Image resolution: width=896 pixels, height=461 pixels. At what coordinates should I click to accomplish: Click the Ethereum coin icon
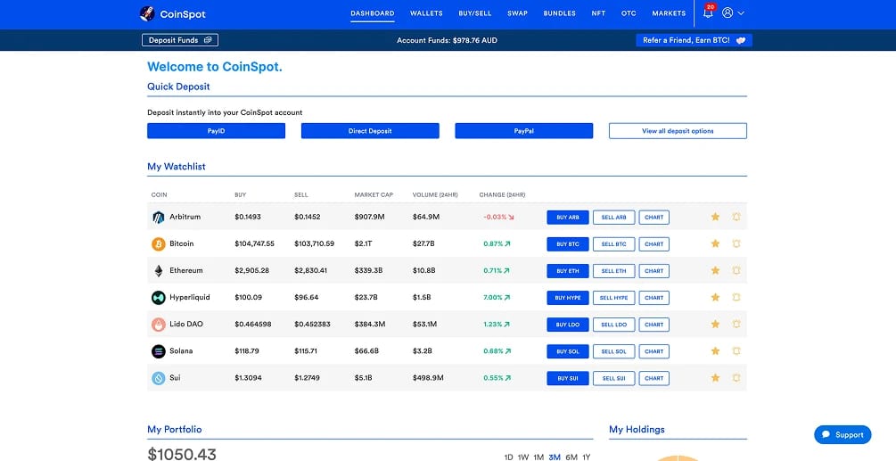pyautogui.click(x=159, y=271)
